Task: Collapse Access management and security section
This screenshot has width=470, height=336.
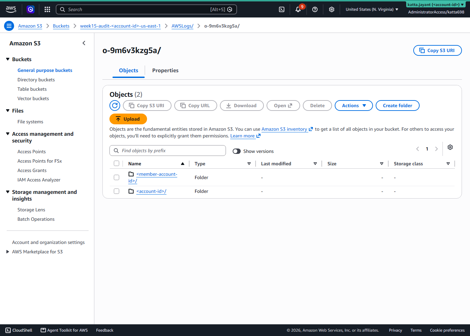Action: tap(8, 134)
